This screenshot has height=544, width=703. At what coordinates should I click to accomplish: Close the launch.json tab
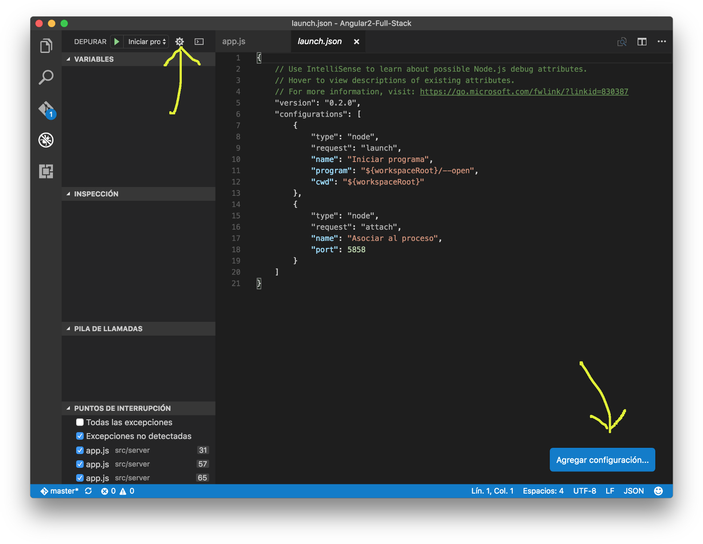[356, 41]
